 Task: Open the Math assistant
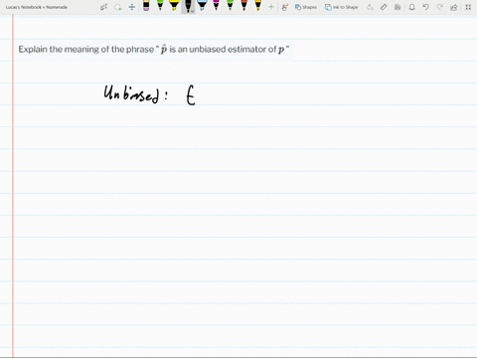click(397, 7)
